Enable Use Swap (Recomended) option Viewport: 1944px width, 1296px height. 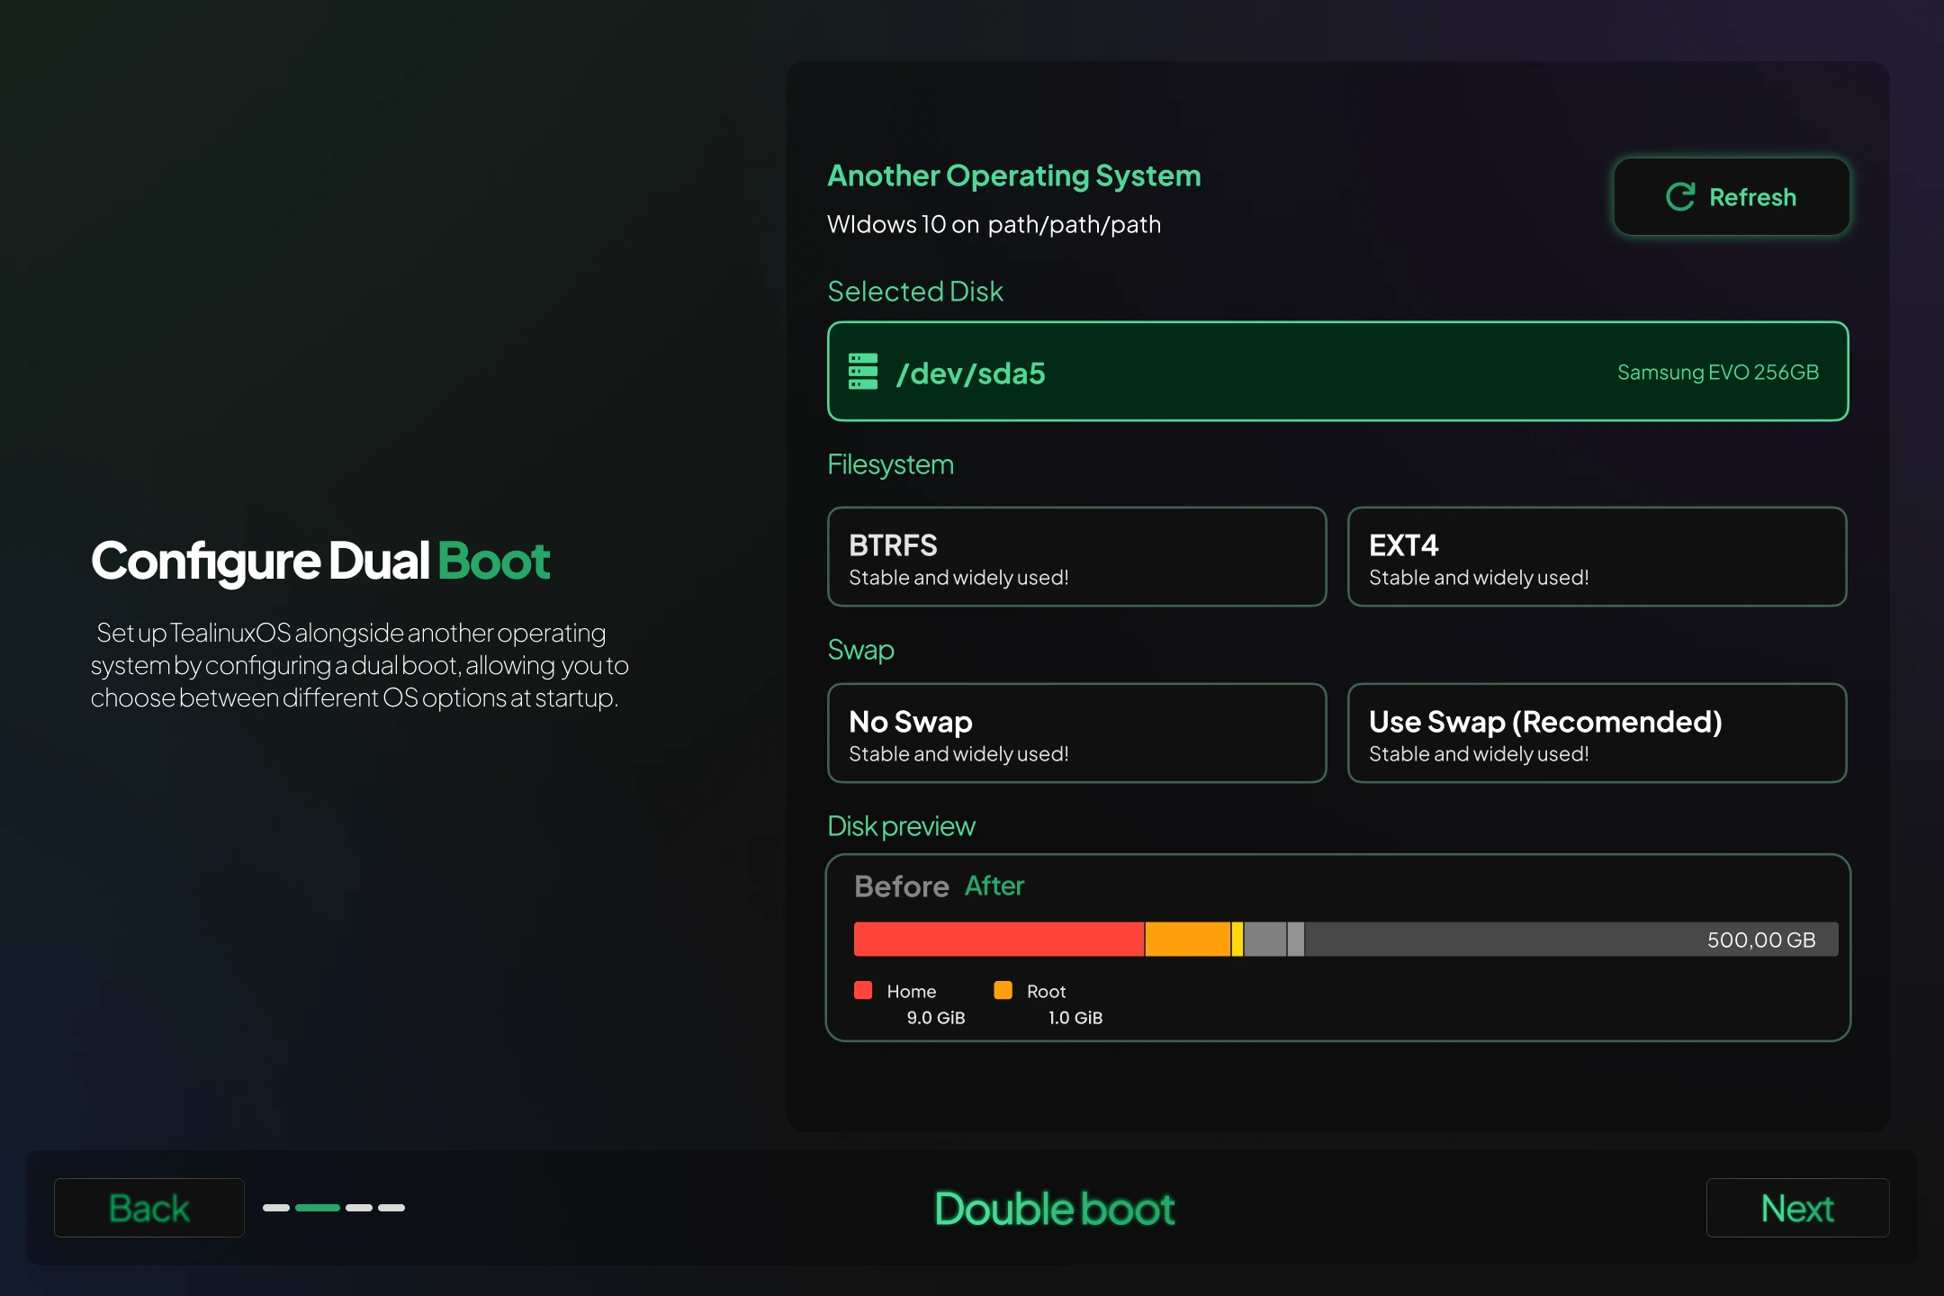1596,733
